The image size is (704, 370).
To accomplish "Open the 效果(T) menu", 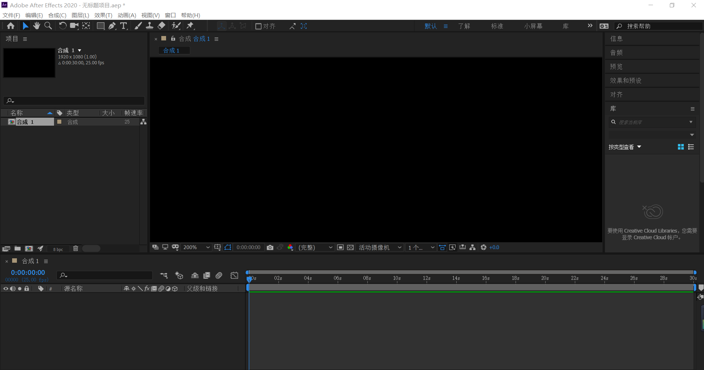I will (x=103, y=15).
